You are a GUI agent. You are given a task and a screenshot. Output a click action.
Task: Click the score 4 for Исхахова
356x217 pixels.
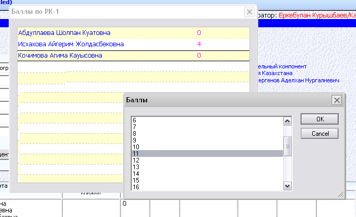coord(199,44)
